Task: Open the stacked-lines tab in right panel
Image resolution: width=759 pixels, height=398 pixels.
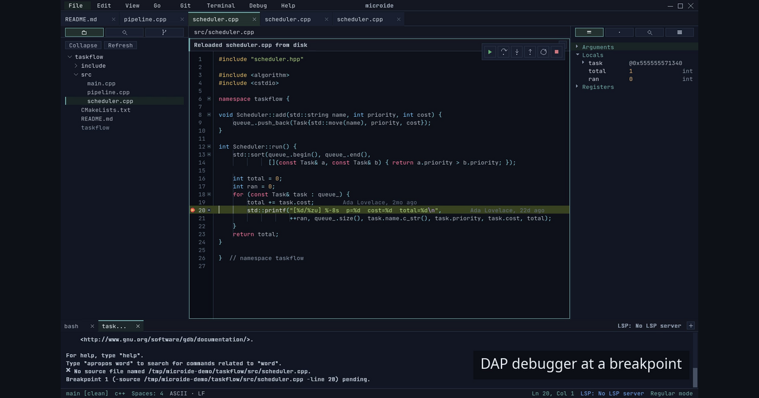Action: [x=679, y=32]
